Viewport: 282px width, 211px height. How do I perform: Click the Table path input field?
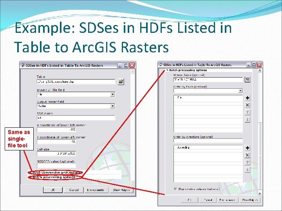click(x=76, y=82)
